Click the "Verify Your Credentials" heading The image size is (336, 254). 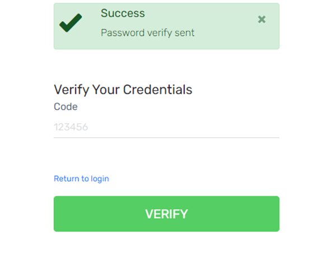pos(123,90)
